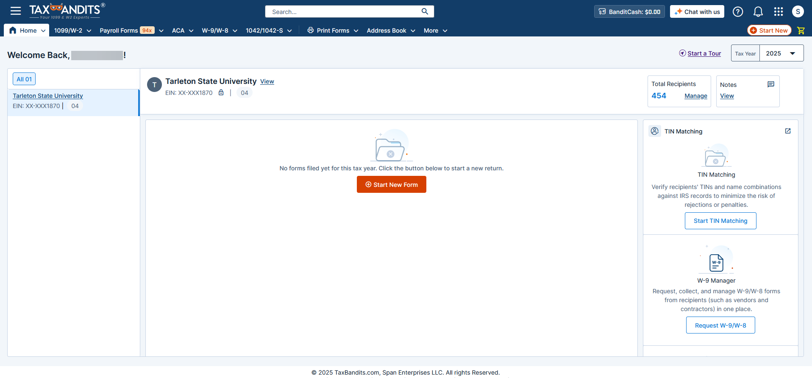Click the Chat with us button
This screenshot has width=812, height=378.
point(697,11)
